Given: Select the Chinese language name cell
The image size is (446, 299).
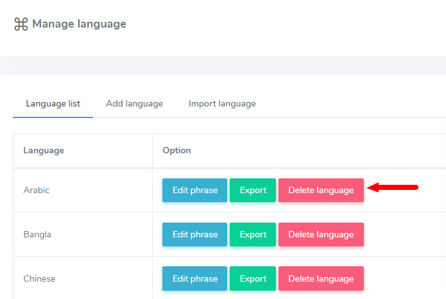Looking at the screenshot, I should [x=39, y=278].
